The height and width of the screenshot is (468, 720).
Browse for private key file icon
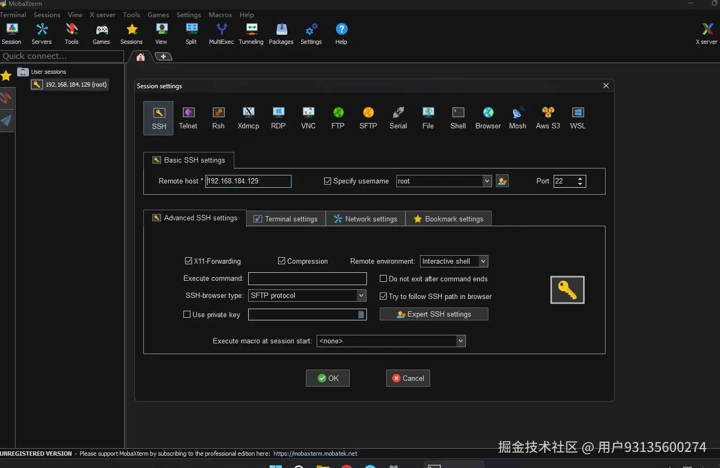[362, 314]
